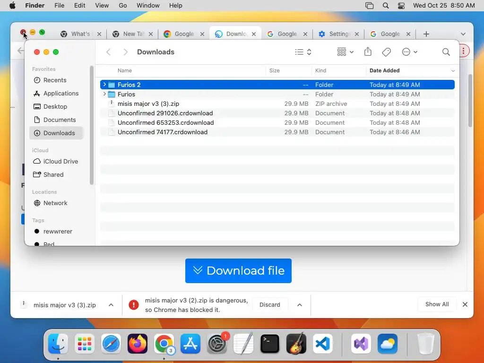This screenshot has height=363, width=484.
Task: Open Finder from the Dock
Action: point(58,344)
